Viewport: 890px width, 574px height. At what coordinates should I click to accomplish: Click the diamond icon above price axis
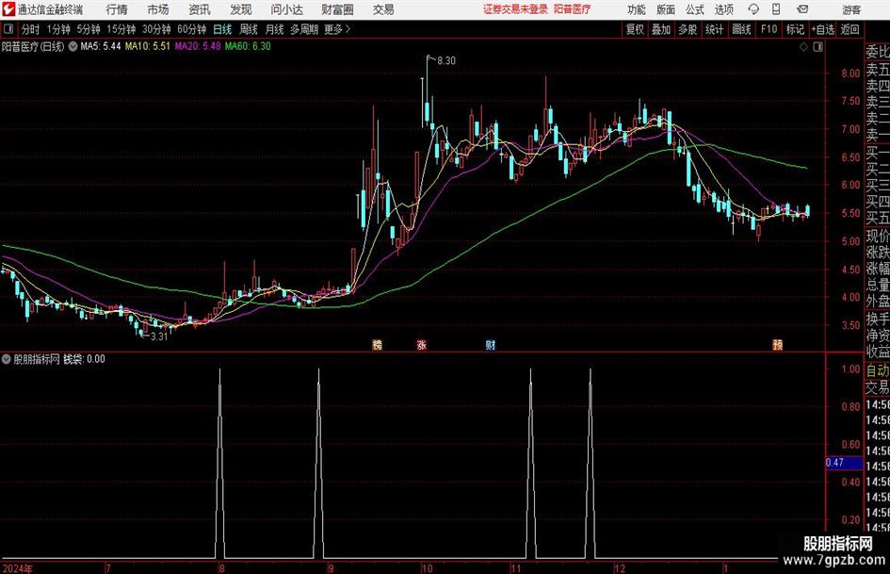pyautogui.click(x=803, y=47)
